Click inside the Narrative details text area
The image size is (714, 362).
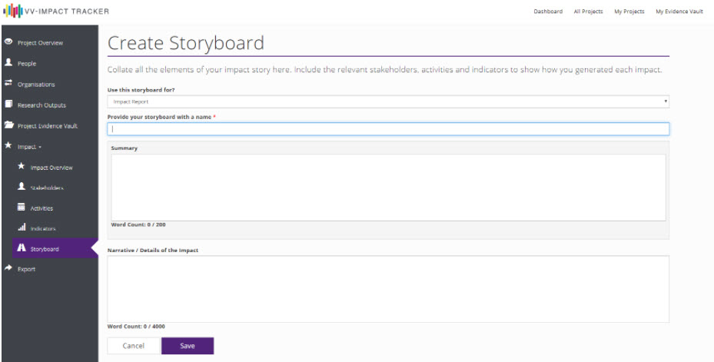point(388,289)
